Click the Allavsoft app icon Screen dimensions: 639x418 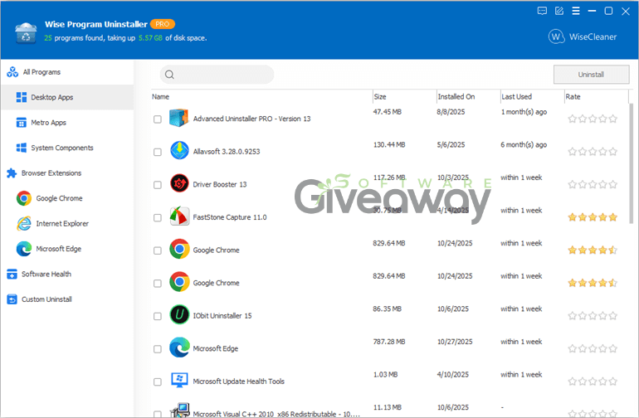[x=179, y=151]
